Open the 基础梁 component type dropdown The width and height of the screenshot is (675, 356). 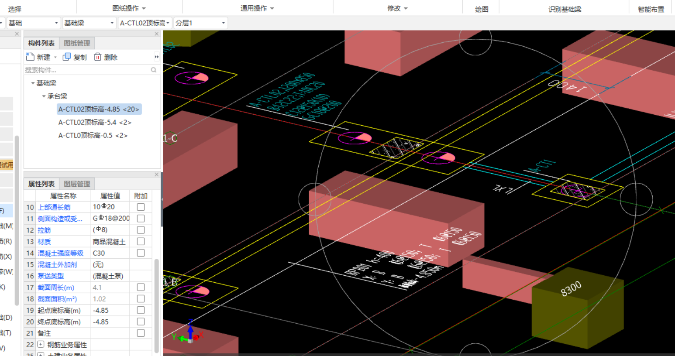coord(89,23)
